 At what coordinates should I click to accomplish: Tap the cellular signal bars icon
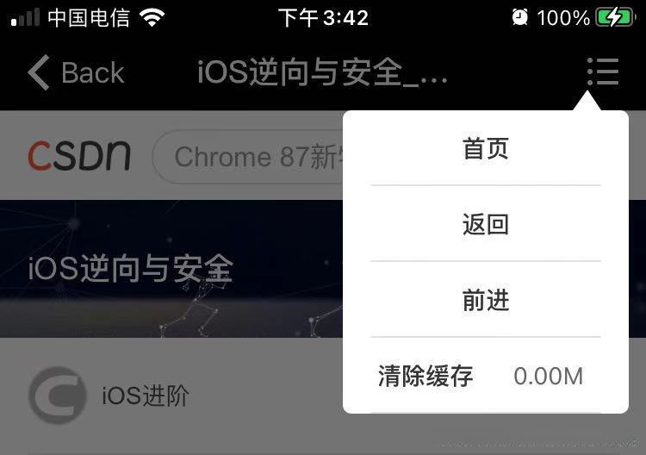[26, 17]
